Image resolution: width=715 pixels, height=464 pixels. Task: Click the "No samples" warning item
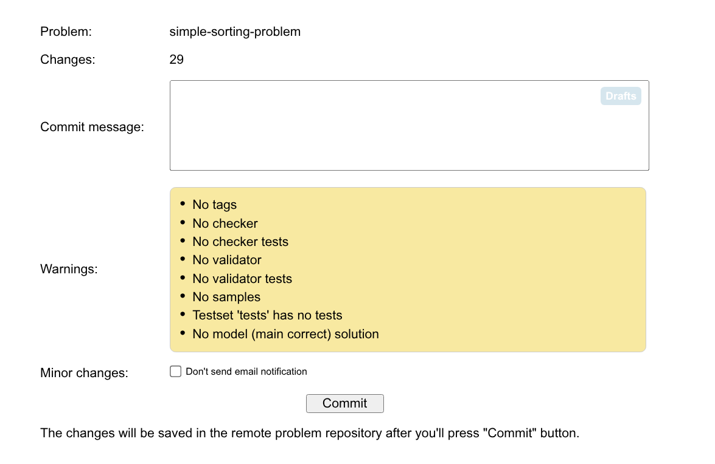tap(226, 297)
